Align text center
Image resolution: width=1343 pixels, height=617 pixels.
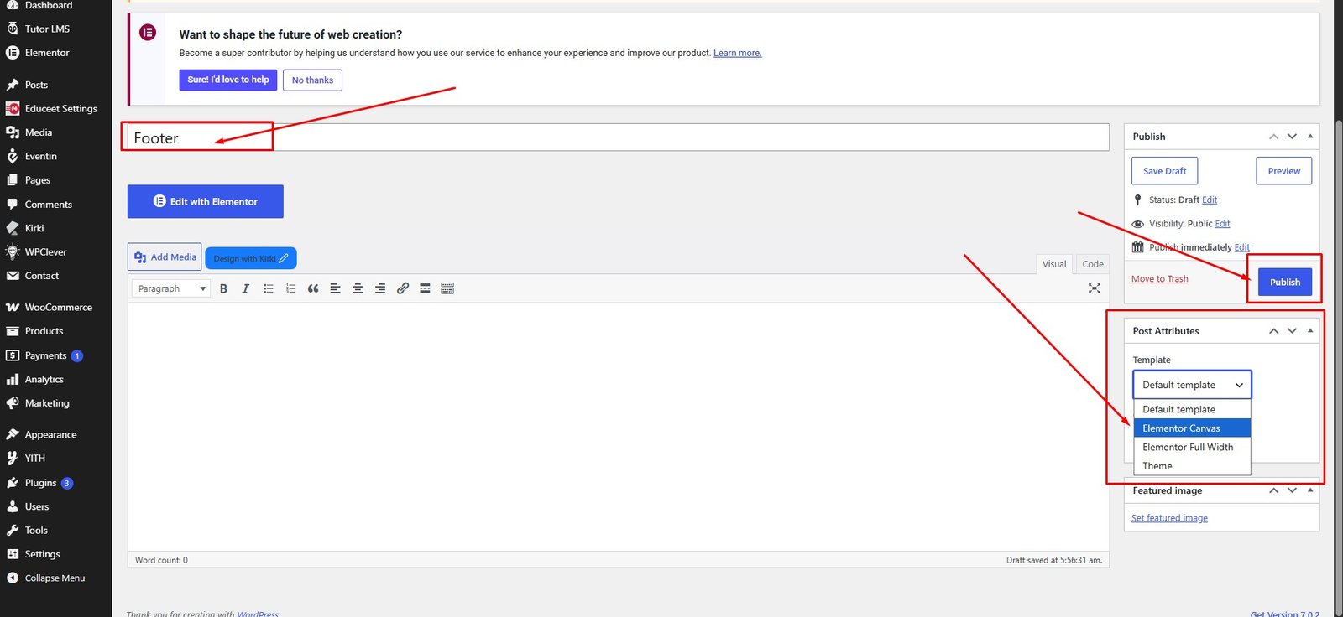pyautogui.click(x=358, y=288)
